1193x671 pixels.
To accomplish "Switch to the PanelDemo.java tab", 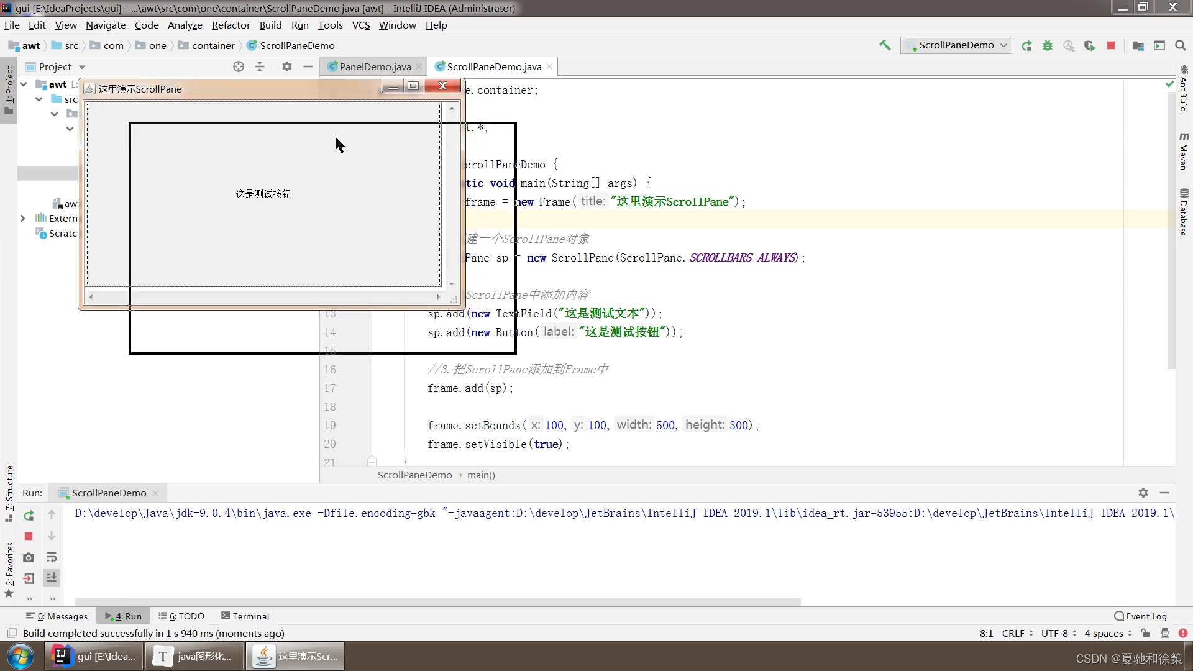I will (372, 66).
